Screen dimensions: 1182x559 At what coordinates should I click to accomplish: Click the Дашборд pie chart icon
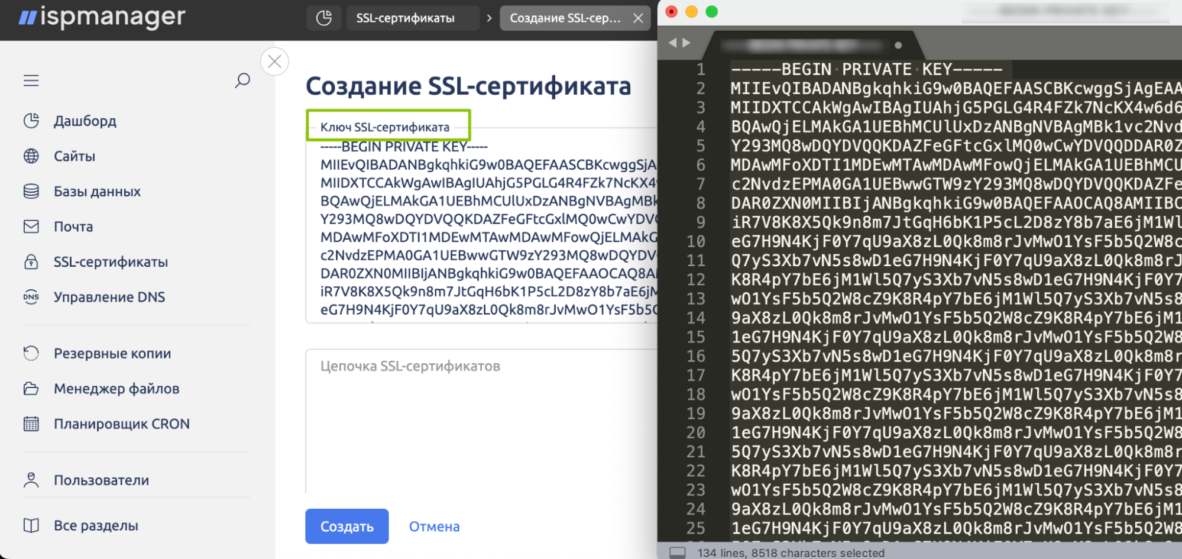31,121
